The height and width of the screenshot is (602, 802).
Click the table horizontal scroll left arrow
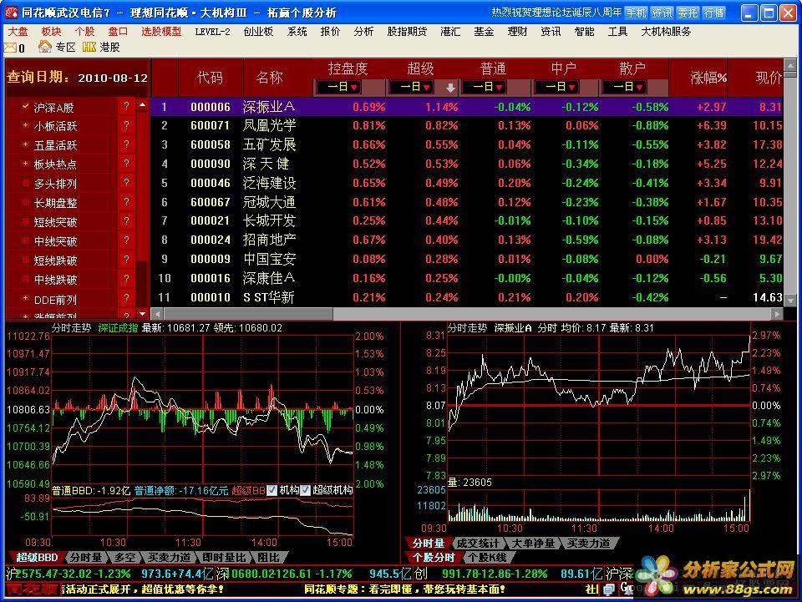coord(158,314)
